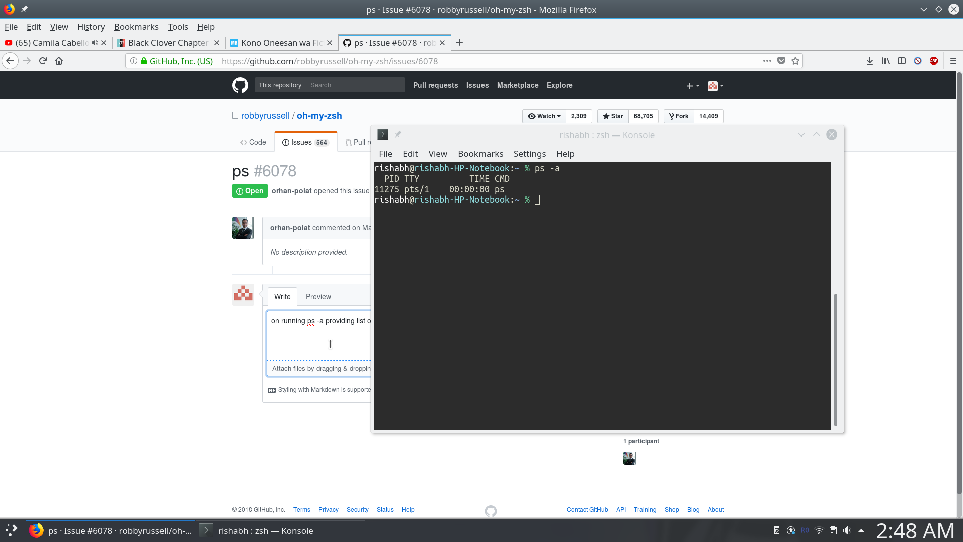This screenshot has height=542, width=963.
Task: Open Adblock Plus via the ABP icon
Action: (934, 60)
